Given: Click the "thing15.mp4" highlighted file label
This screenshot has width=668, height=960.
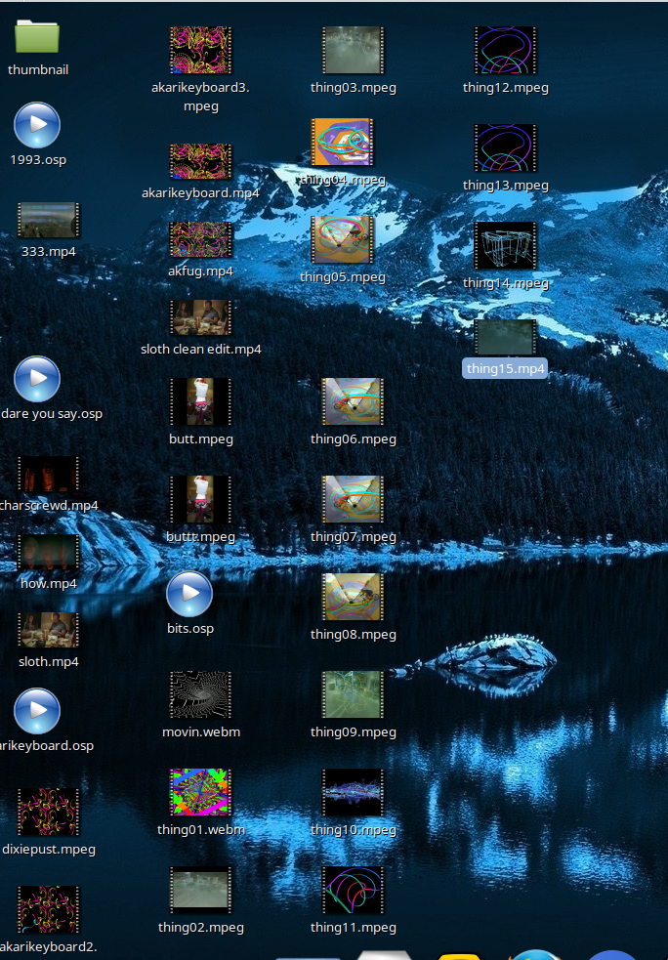Looking at the screenshot, I should [505, 368].
